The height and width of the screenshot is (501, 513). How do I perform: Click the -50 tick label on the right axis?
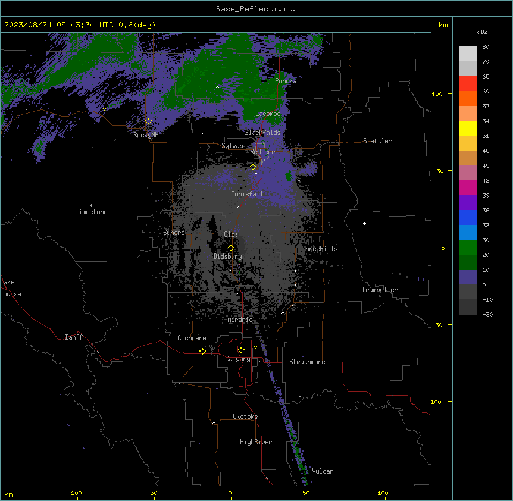pyautogui.click(x=437, y=325)
